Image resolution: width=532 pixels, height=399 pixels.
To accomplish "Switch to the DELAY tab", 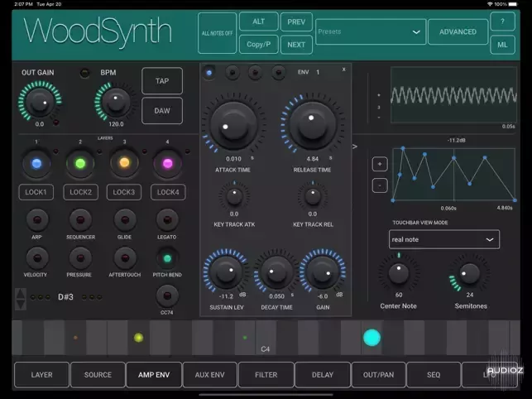I will pyautogui.click(x=323, y=374).
